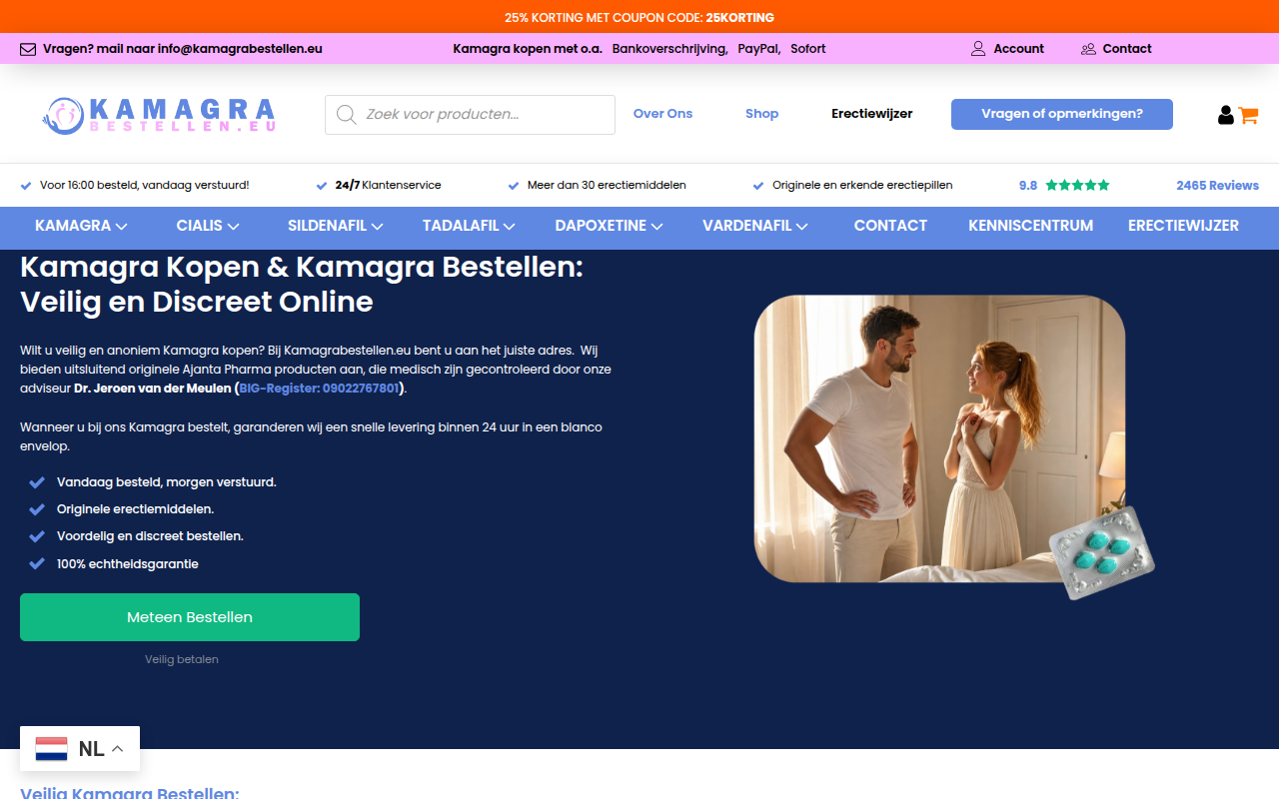The image size is (1279, 799).
Task: Click the green Meteen Bestellen button
Action: tap(190, 617)
